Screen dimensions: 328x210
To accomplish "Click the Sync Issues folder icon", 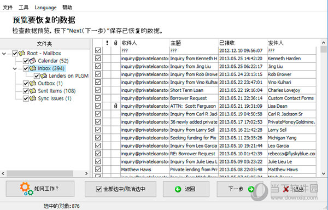I will pyautogui.click(x=33, y=98).
